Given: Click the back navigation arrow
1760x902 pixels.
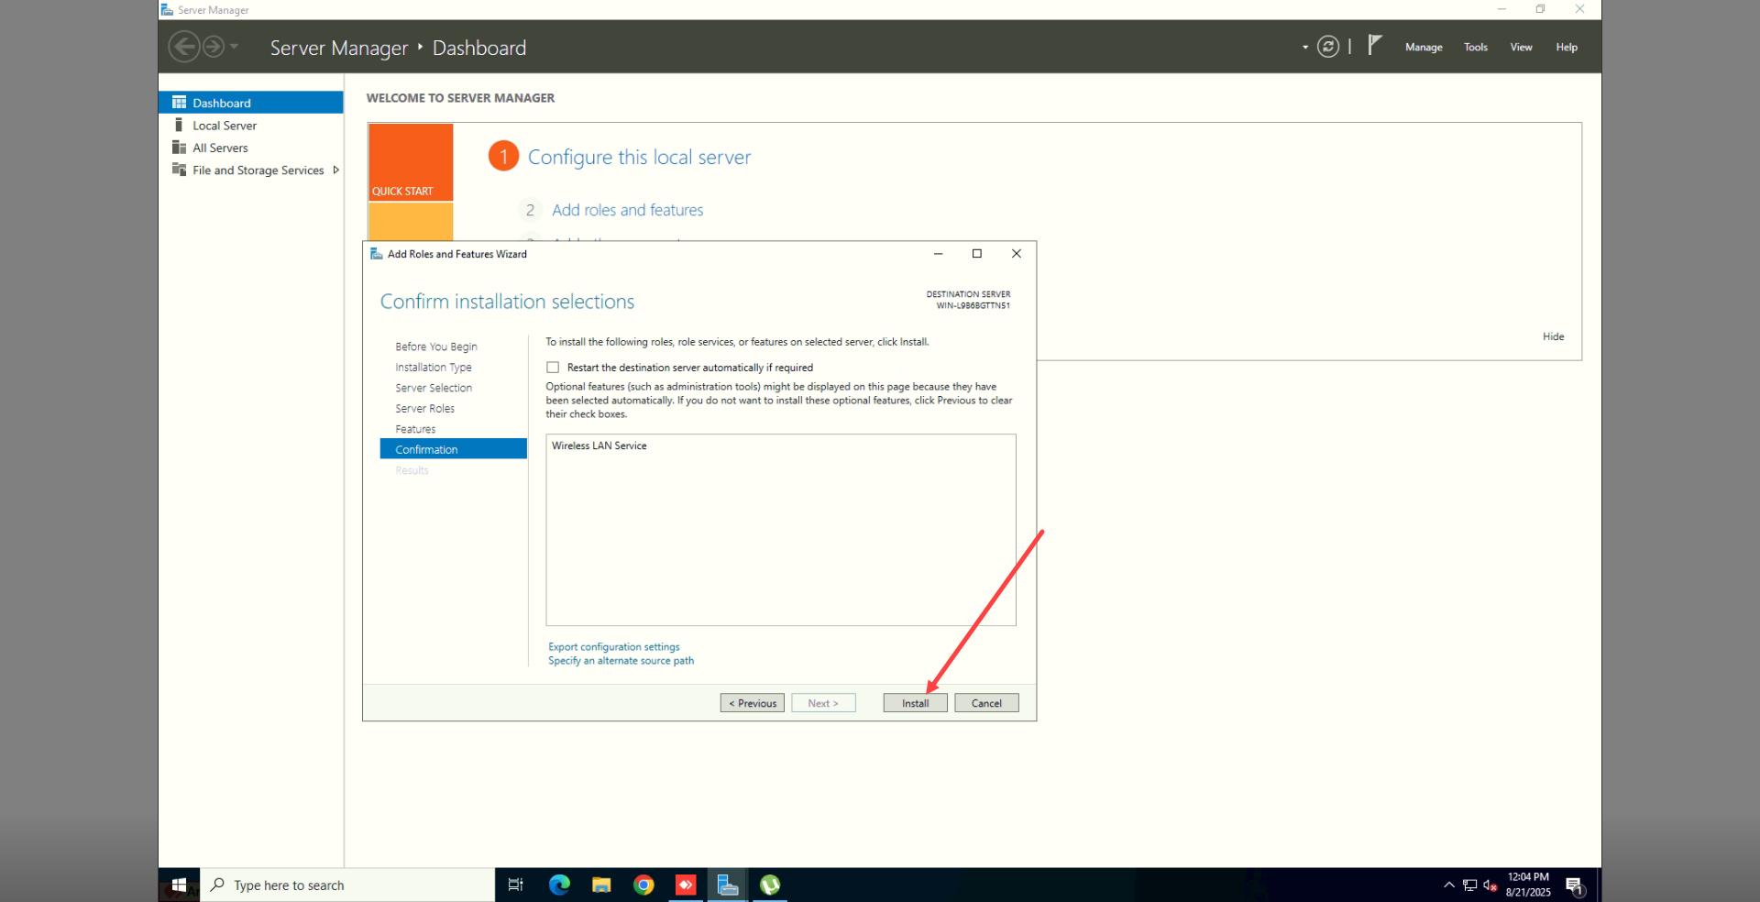Looking at the screenshot, I should coord(184,47).
